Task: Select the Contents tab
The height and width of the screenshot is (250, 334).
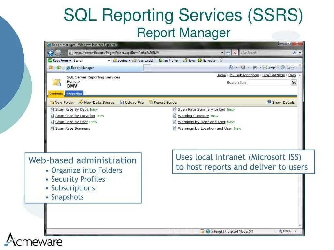Action: pyautogui.click(x=56, y=93)
